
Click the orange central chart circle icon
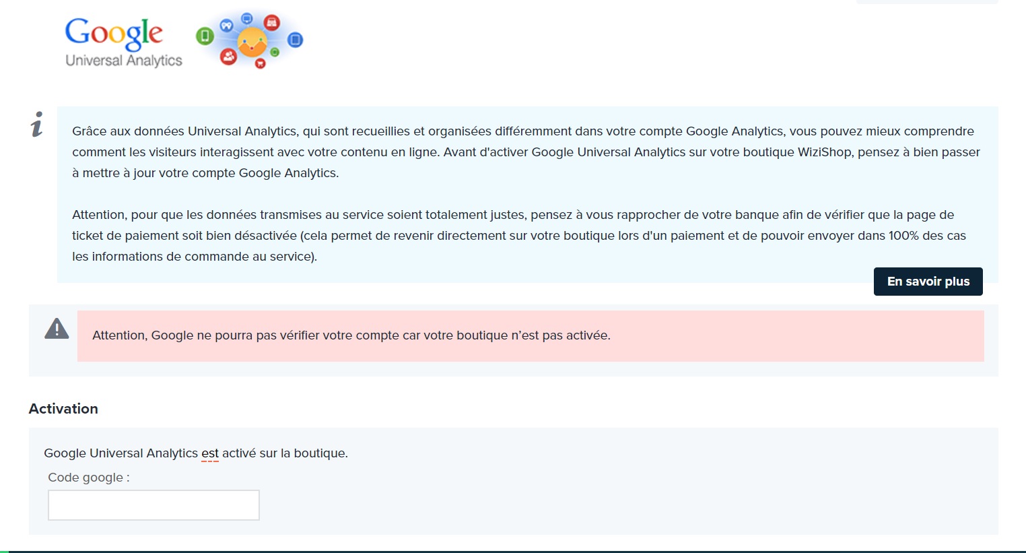[x=252, y=42]
